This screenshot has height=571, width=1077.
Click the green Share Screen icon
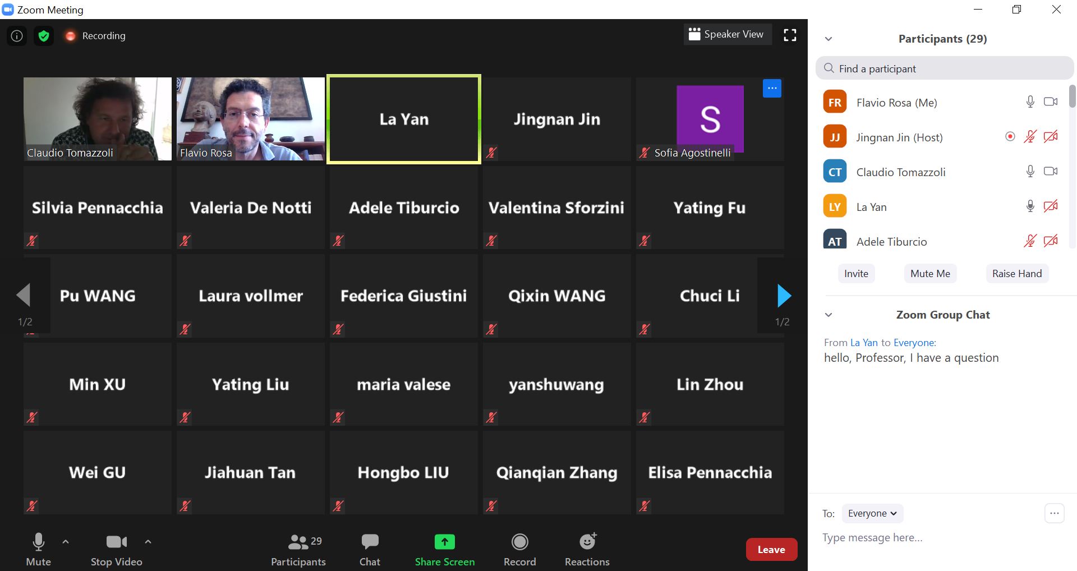444,542
